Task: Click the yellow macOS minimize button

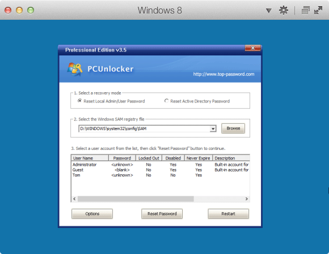Action: [19, 10]
